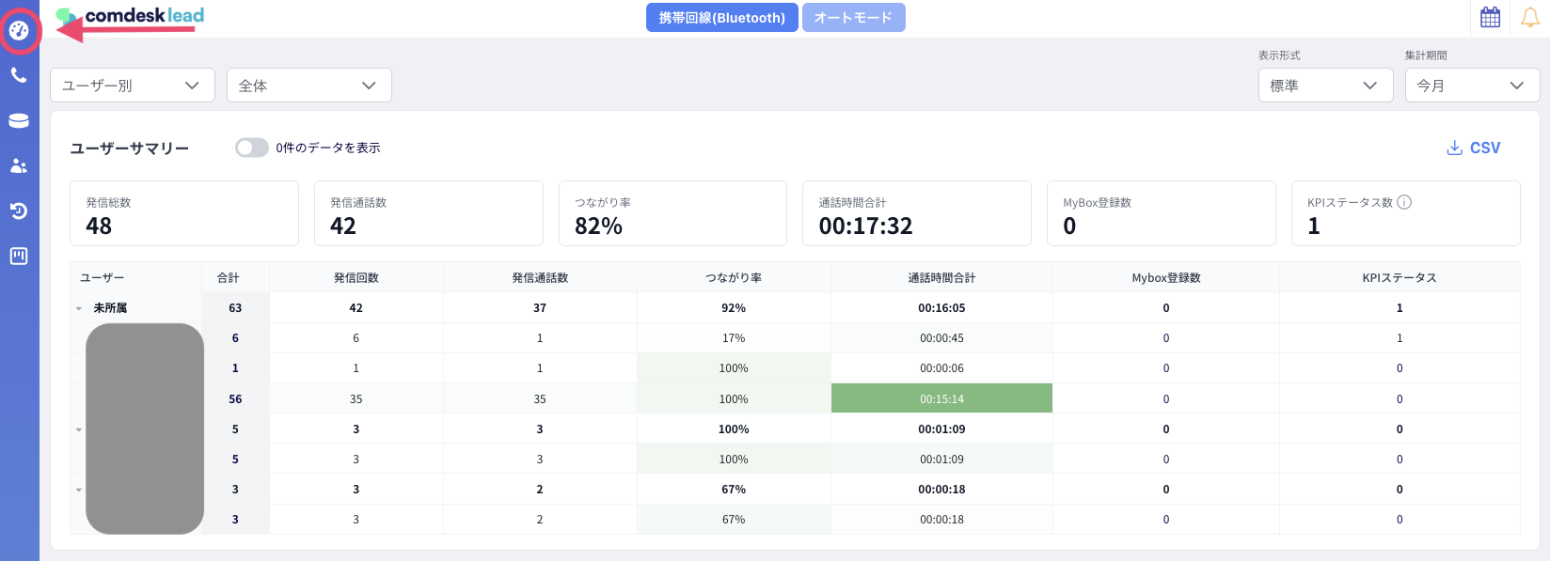Open the 全体 dropdown
The image size is (1550, 561).
309,86
